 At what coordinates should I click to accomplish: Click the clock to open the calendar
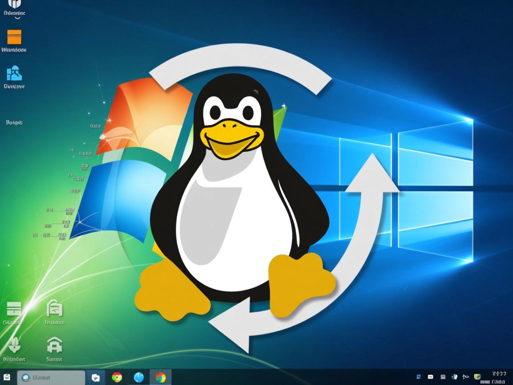(498, 377)
